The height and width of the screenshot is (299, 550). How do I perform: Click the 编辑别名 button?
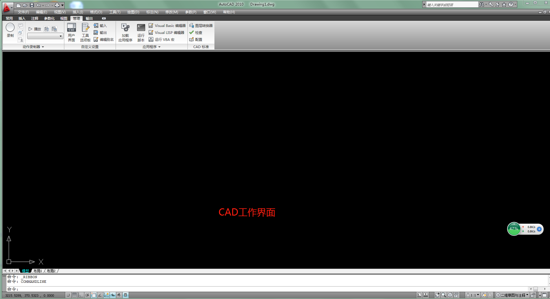(103, 39)
